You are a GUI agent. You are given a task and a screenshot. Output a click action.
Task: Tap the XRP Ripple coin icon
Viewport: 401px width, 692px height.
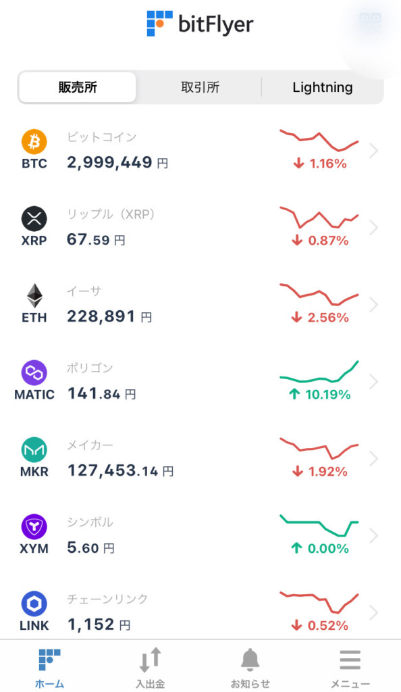[x=34, y=218]
